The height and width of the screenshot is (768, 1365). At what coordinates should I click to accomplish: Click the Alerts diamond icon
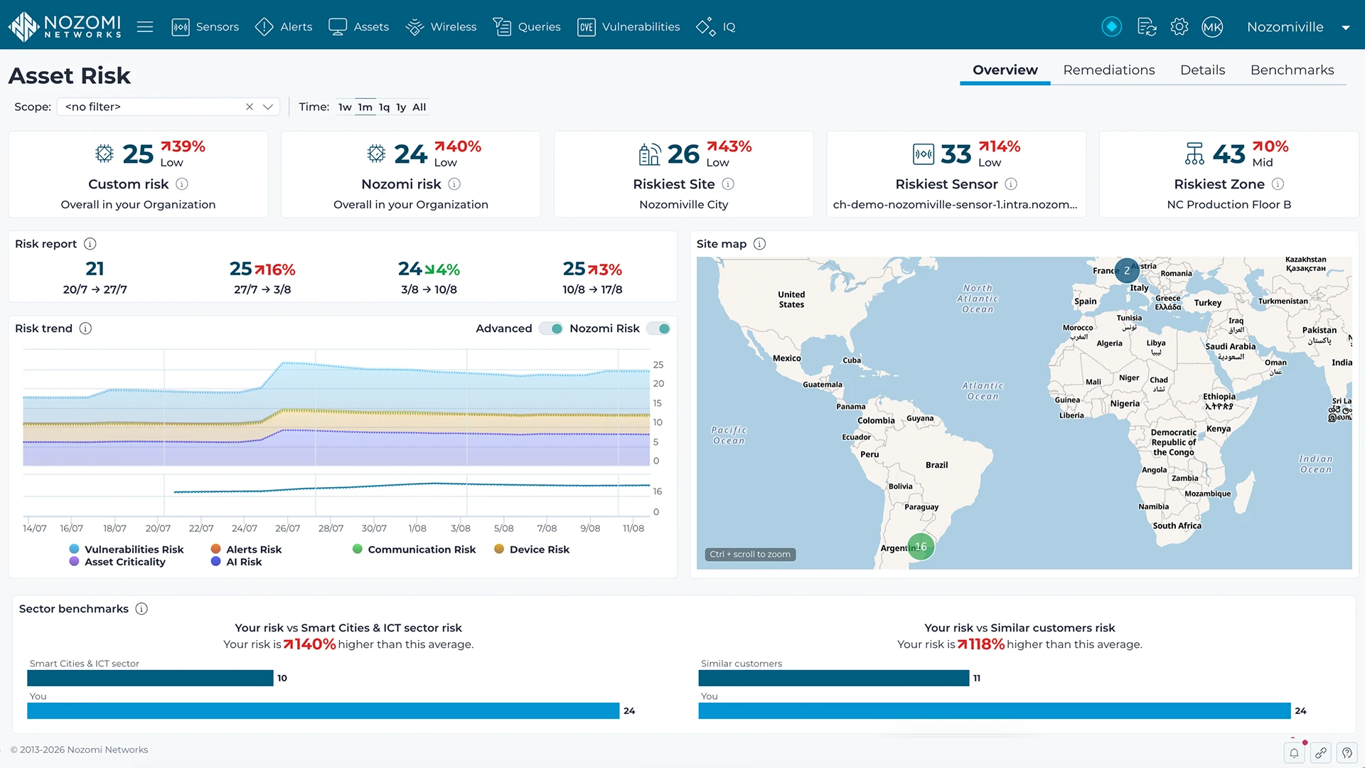[264, 27]
